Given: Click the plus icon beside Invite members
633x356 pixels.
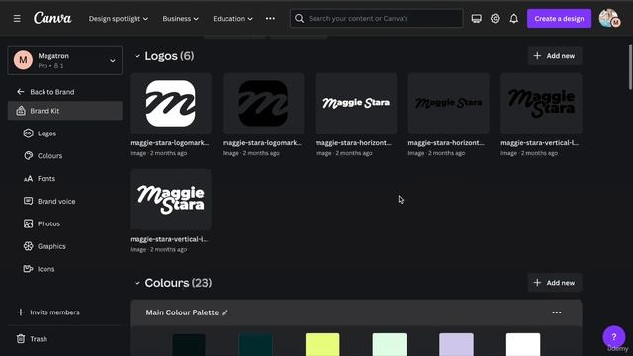Looking at the screenshot, I should point(21,312).
